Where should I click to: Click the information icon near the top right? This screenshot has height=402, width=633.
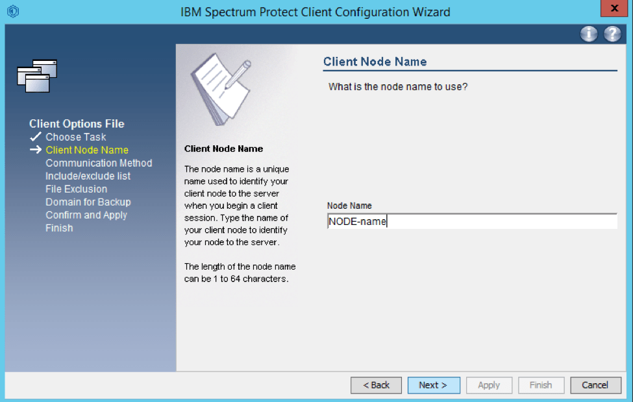[x=588, y=34]
